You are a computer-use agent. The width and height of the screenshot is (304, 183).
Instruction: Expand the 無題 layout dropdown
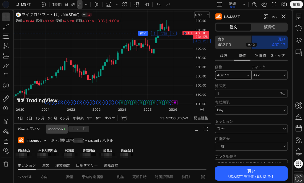click(x=244, y=5)
